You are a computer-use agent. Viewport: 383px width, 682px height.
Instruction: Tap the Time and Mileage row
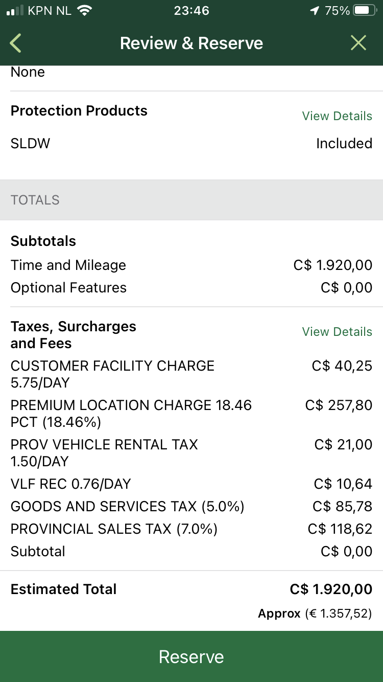coord(192,265)
